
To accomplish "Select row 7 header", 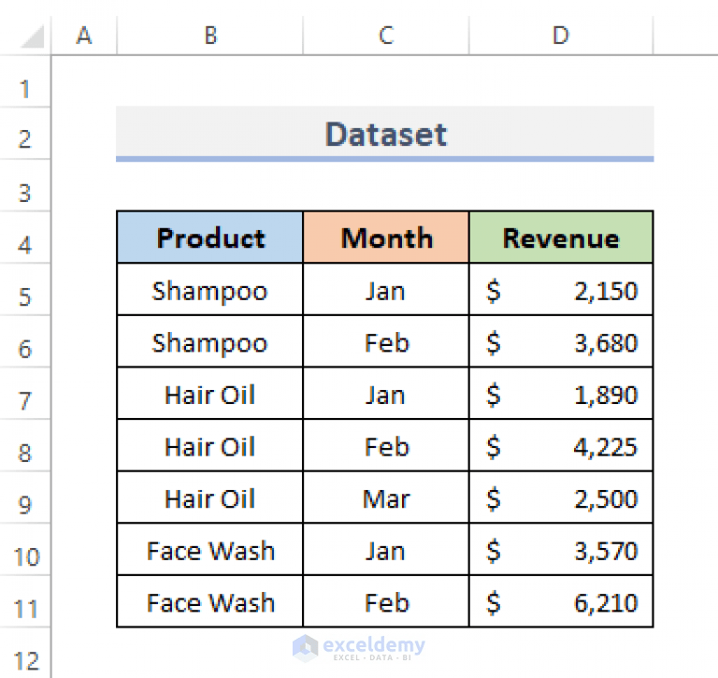I will click(x=24, y=393).
